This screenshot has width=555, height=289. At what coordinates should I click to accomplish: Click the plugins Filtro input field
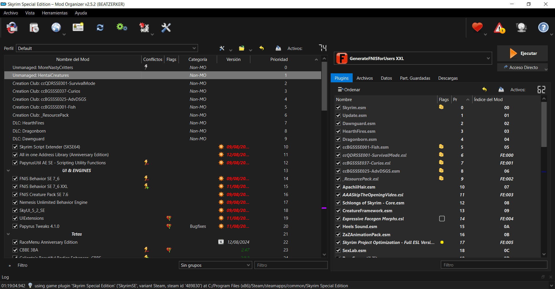494,265
